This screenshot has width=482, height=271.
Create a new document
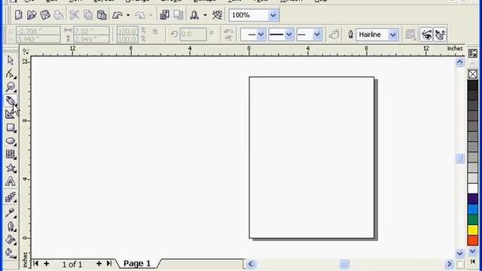pos(18,15)
